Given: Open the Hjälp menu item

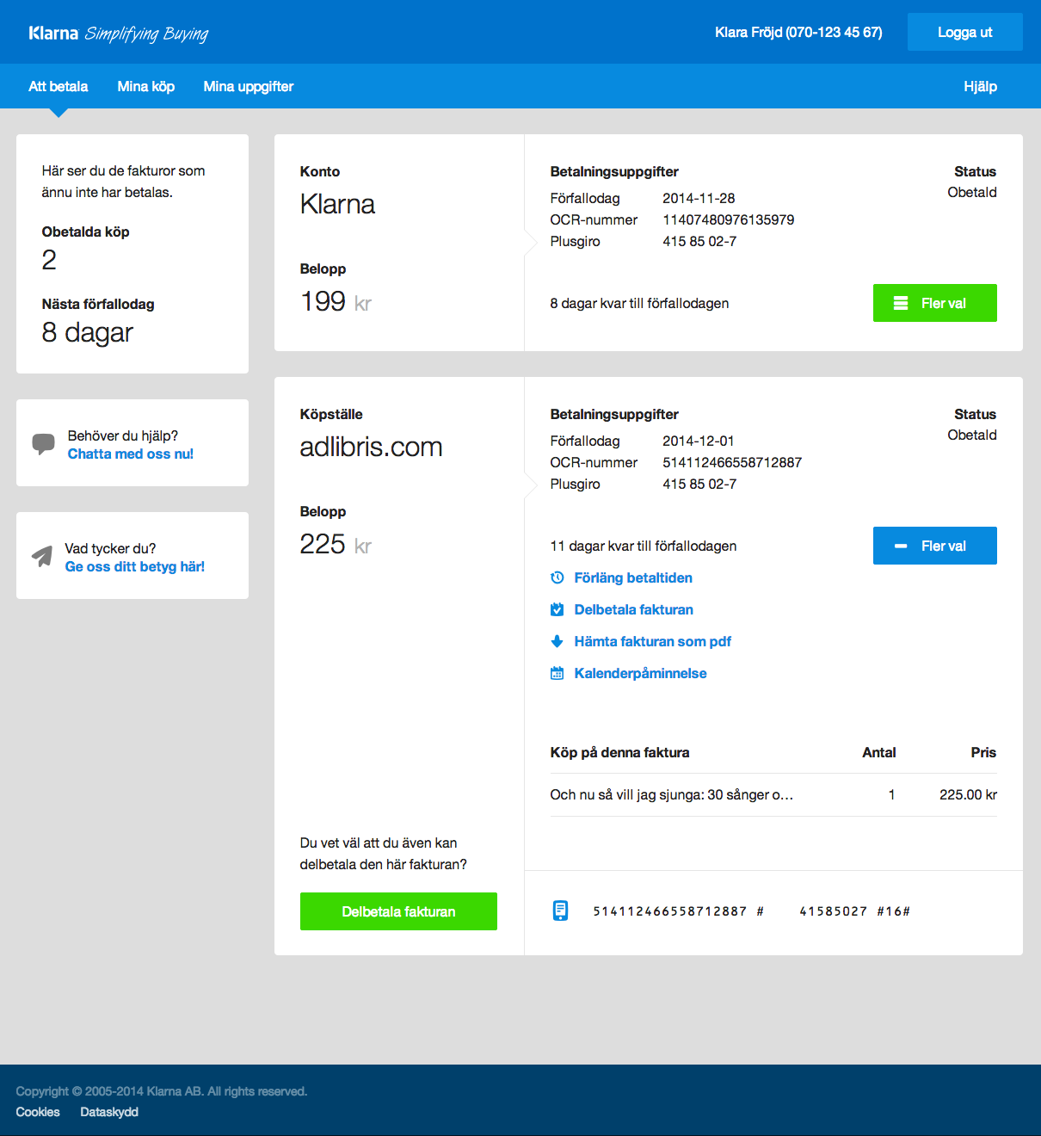Looking at the screenshot, I should (981, 86).
